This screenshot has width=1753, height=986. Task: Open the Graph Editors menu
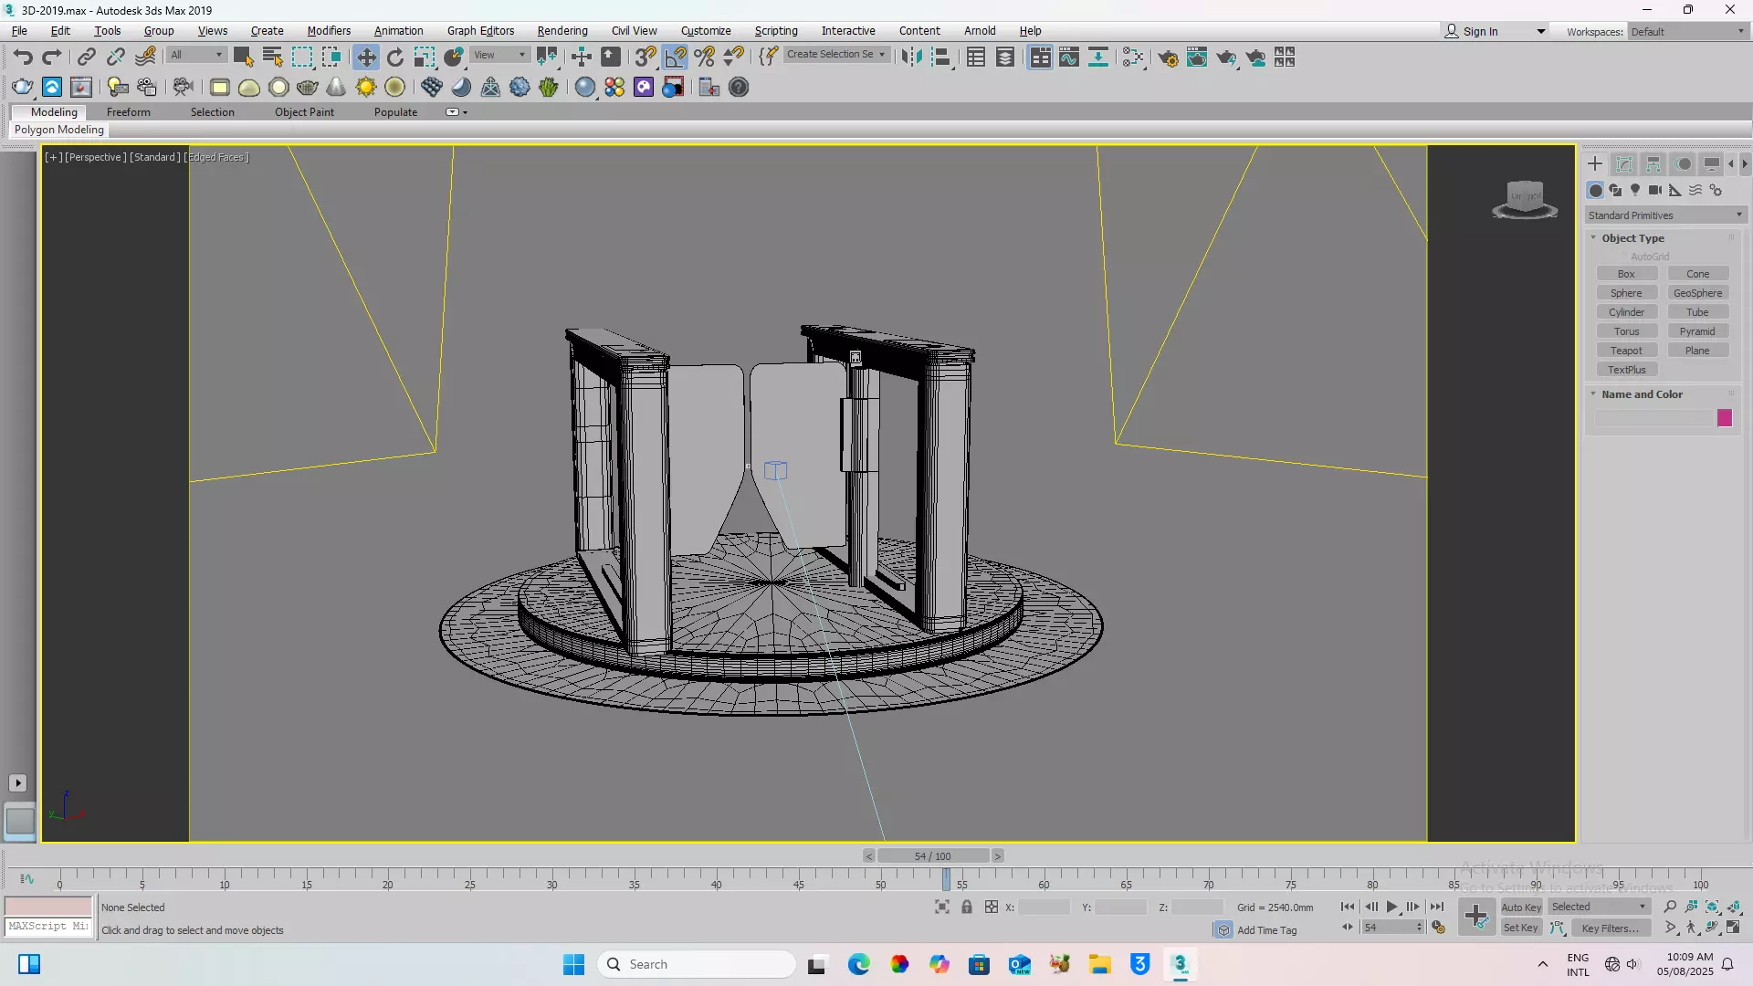pyautogui.click(x=480, y=31)
